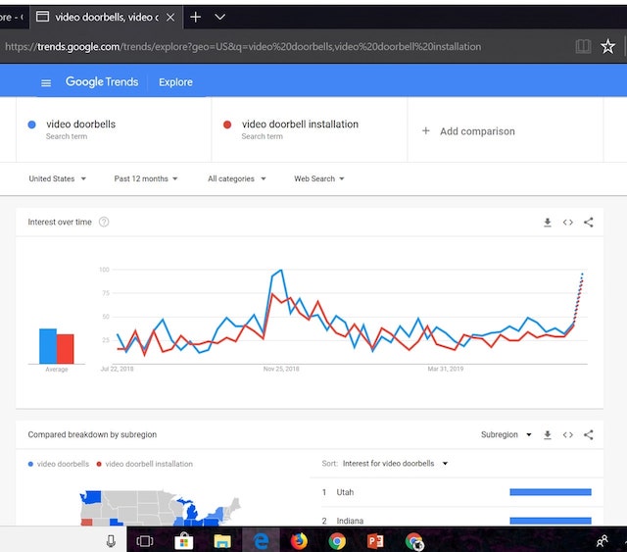Open the Google Trends hamburger menu

(x=46, y=83)
